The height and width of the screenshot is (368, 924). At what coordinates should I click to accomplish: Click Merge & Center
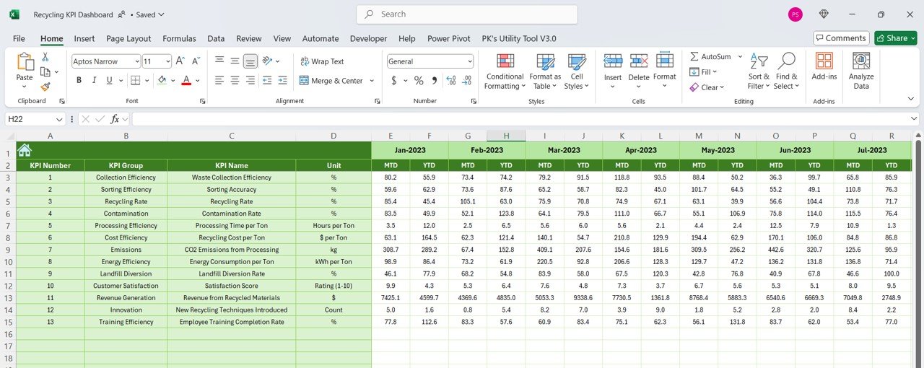click(x=331, y=81)
